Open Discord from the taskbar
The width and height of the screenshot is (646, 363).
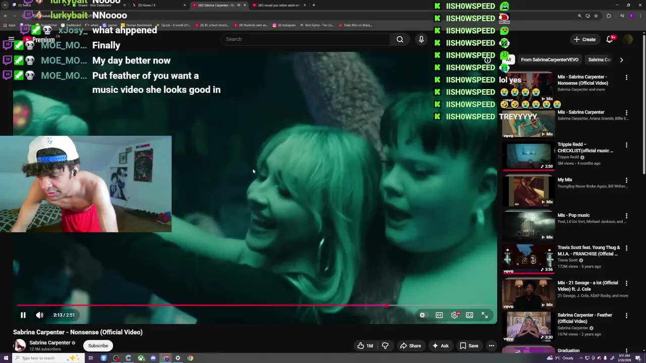point(153,358)
